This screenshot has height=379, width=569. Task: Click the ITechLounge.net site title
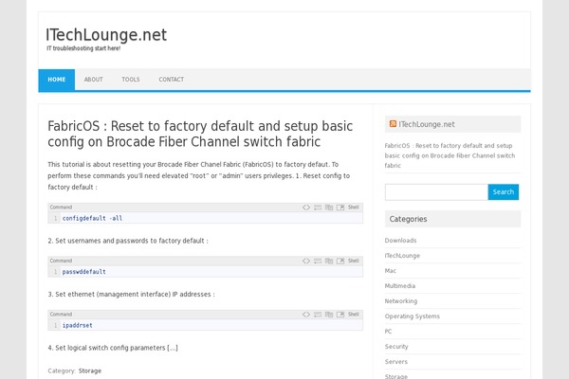[106, 35]
